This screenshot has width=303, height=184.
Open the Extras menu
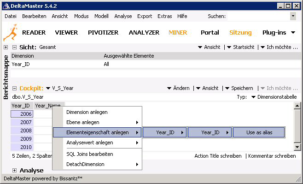point(165,16)
